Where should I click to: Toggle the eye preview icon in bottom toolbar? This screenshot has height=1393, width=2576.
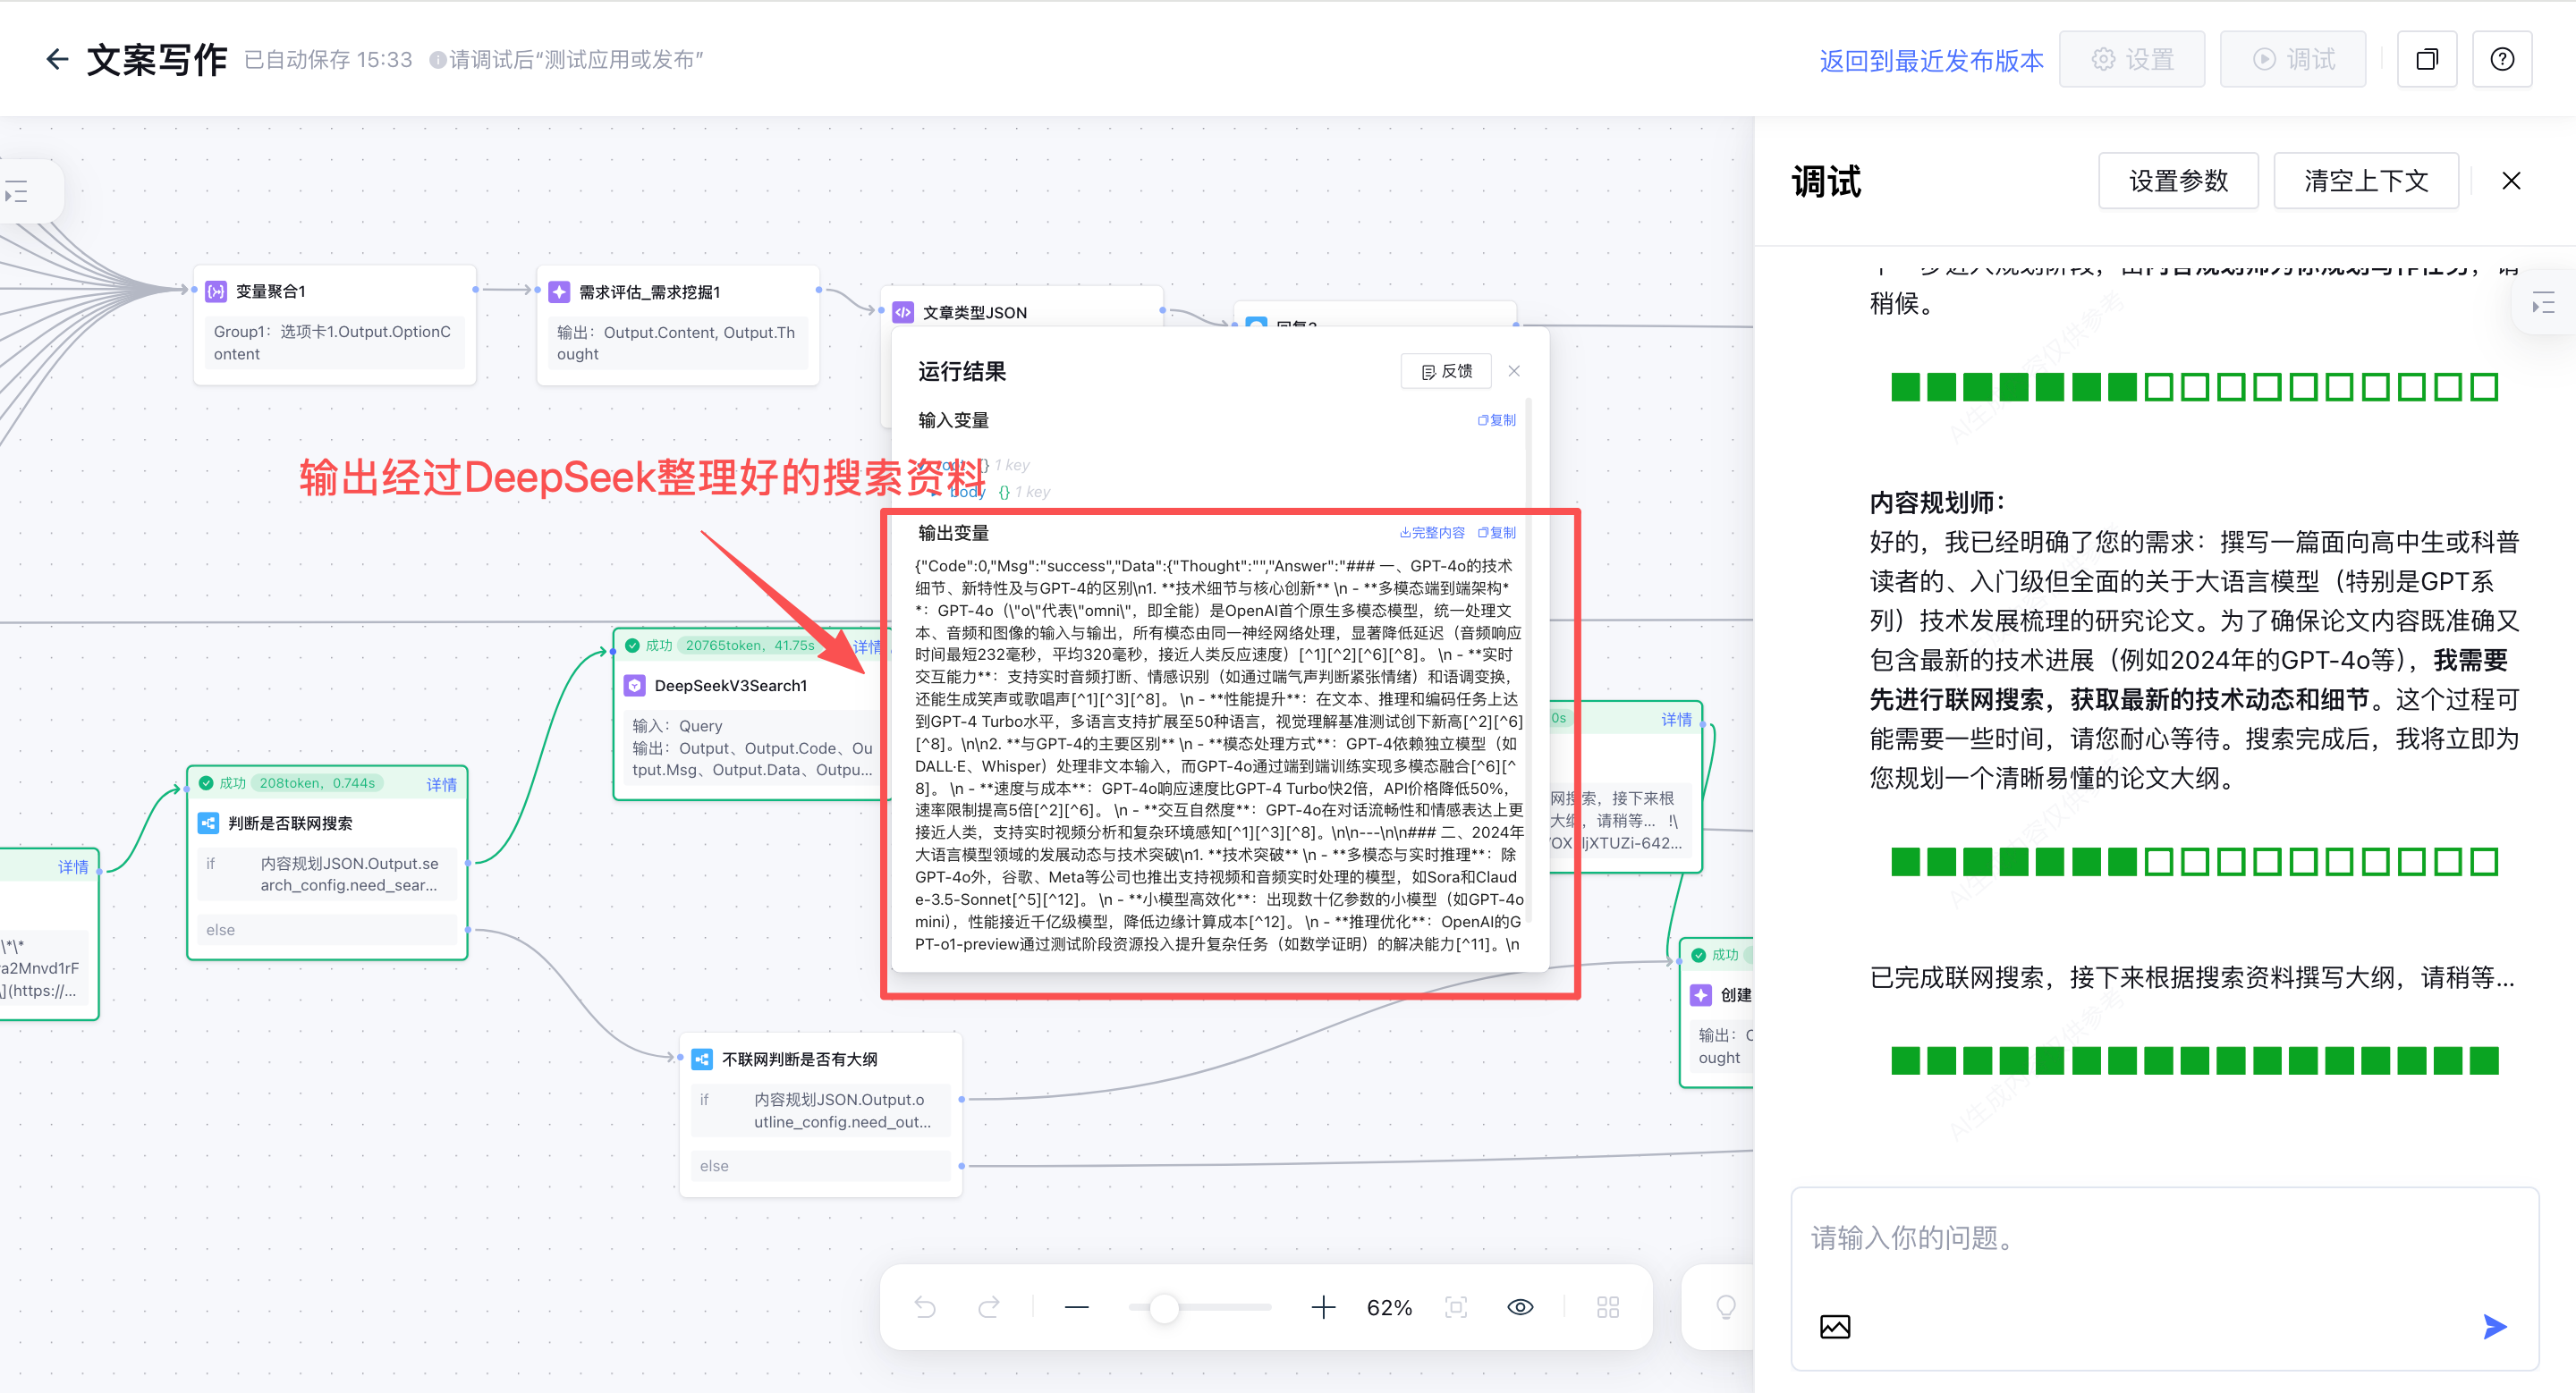[1520, 1307]
